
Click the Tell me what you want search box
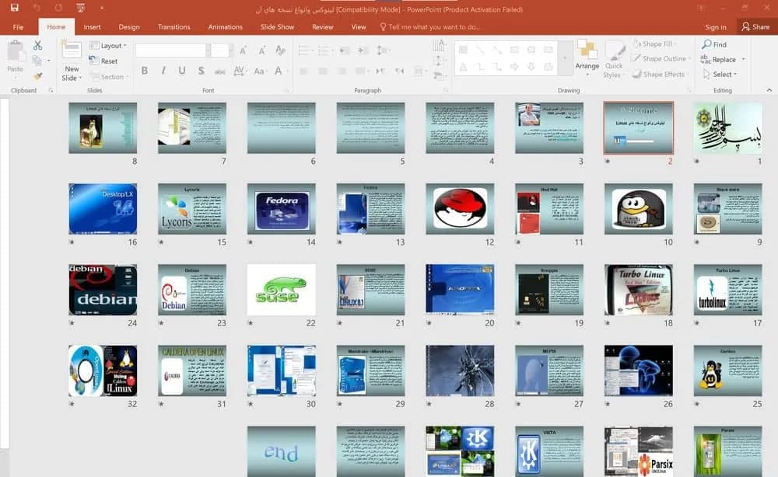[x=429, y=26]
